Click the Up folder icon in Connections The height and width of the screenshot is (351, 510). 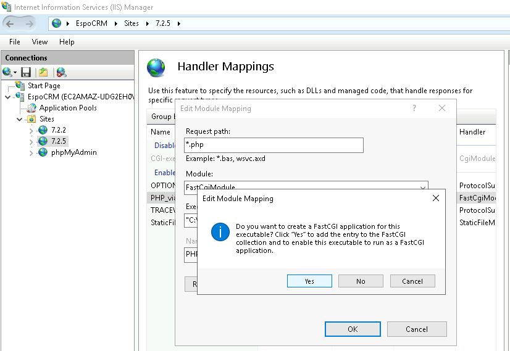pyautogui.click(x=43, y=72)
